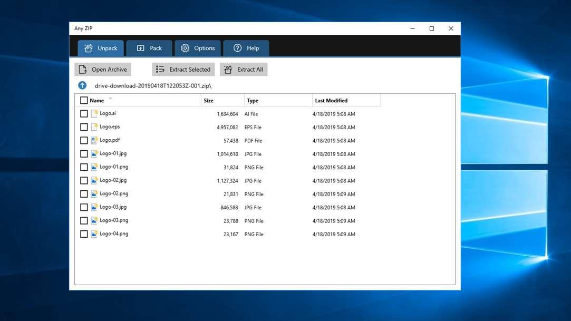Click the Pack tab box icon
This screenshot has height=321, width=571.
(x=141, y=48)
